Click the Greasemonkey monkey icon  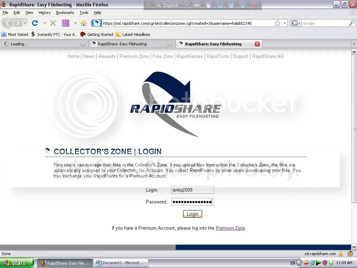pos(350,254)
